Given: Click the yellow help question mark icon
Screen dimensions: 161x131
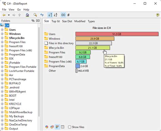Looking at the screenshot, I should (158, 15).
